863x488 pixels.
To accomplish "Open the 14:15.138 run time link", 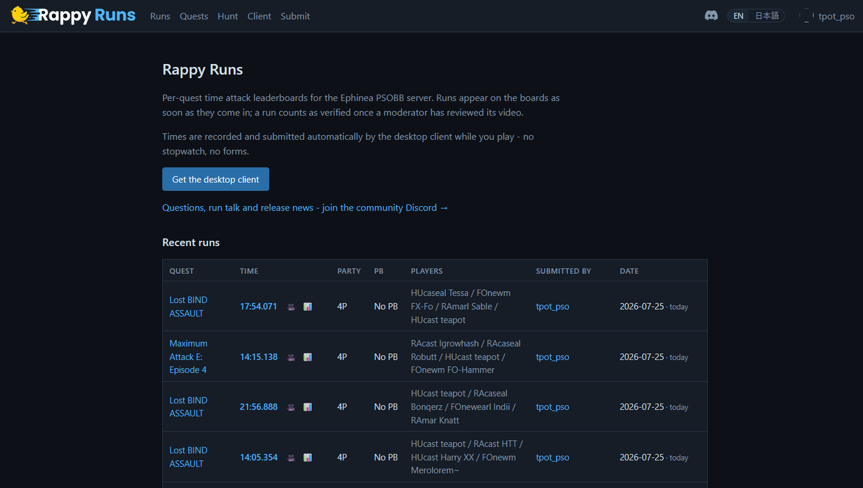I will pyautogui.click(x=258, y=357).
